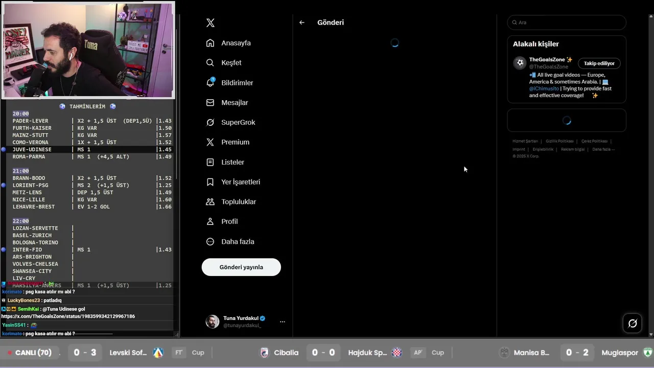Click the Alakalı kişiler heading

[x=536, y=44]
